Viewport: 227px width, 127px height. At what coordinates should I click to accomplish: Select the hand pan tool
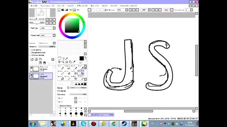70,62
